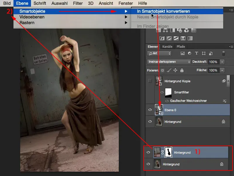Filter layers by shape layer icon
The image size is (234, 176).
point(203,53)
